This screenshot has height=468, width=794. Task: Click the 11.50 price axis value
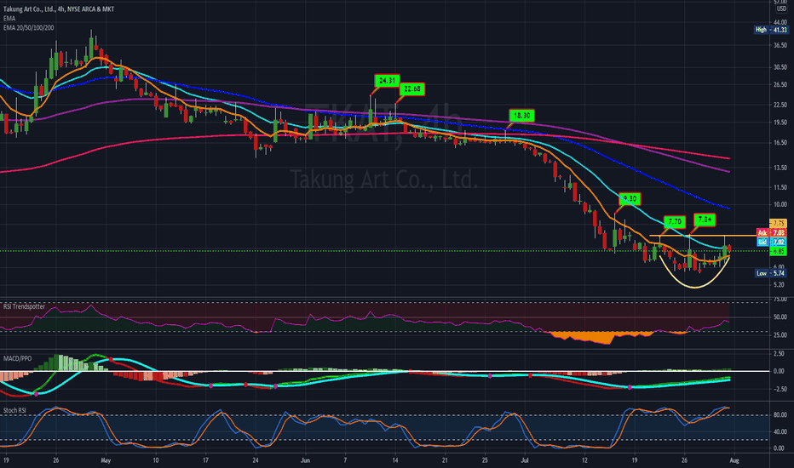[x=780, y=188]
